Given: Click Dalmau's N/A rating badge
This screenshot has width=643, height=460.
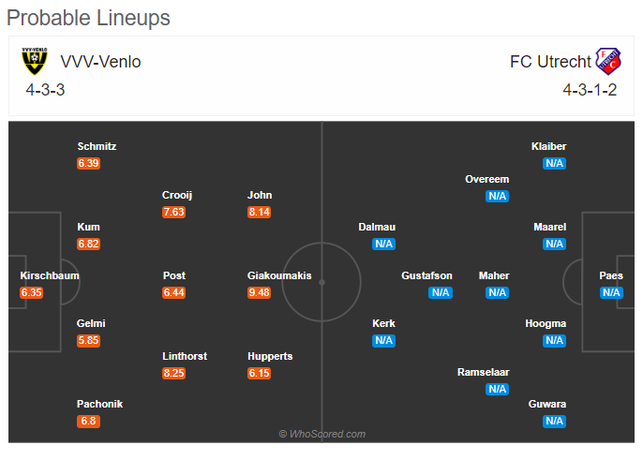Looking at the screenshot, I should click(384, 244).
